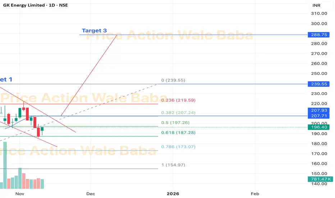
Task: Click the INR currency label
Action: 317,6
